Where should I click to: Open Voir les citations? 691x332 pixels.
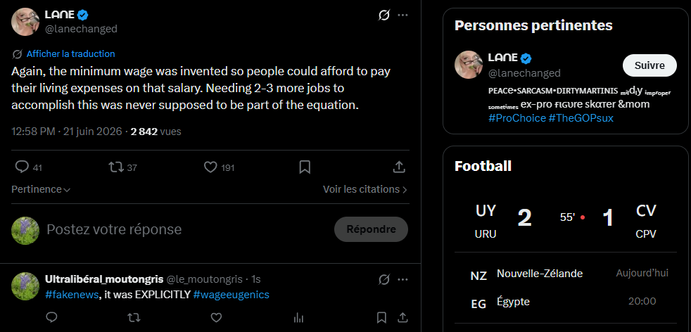(x=365, y=189)
